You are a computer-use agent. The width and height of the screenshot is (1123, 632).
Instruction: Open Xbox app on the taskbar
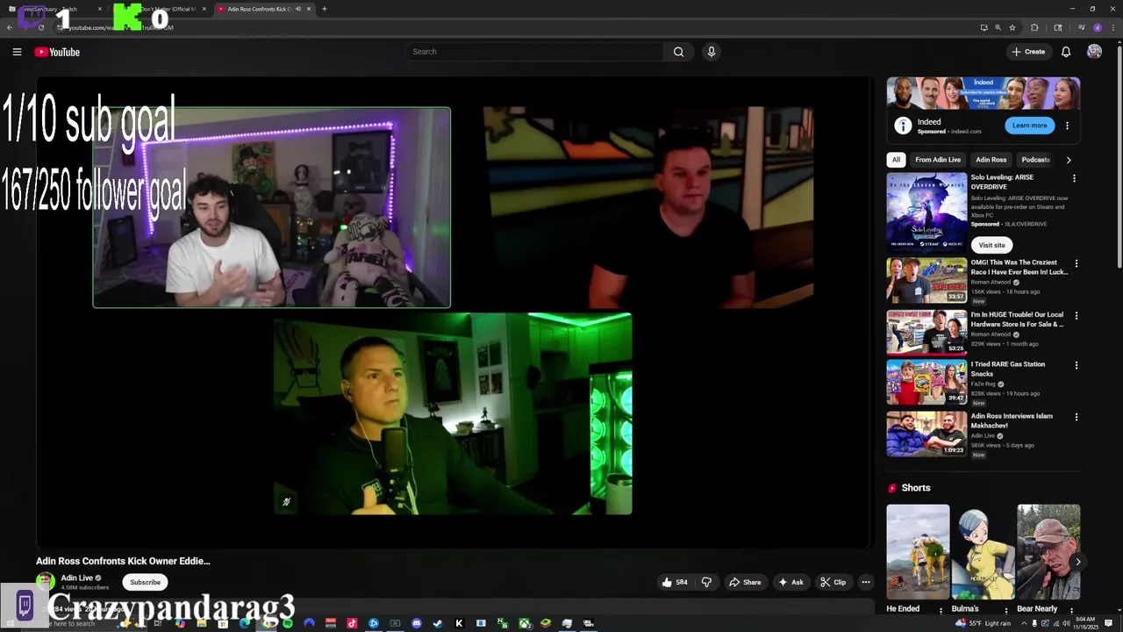click(x=524, y=623)
